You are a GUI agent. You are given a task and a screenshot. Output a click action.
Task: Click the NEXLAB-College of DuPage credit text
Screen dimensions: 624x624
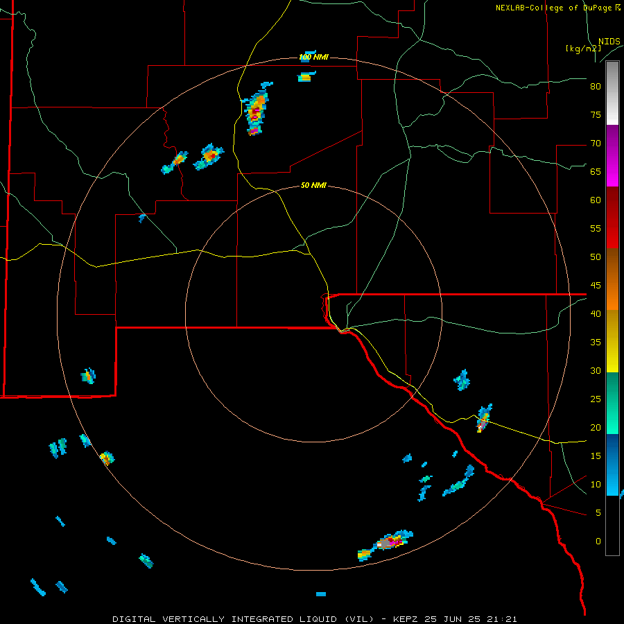[557, 8]
